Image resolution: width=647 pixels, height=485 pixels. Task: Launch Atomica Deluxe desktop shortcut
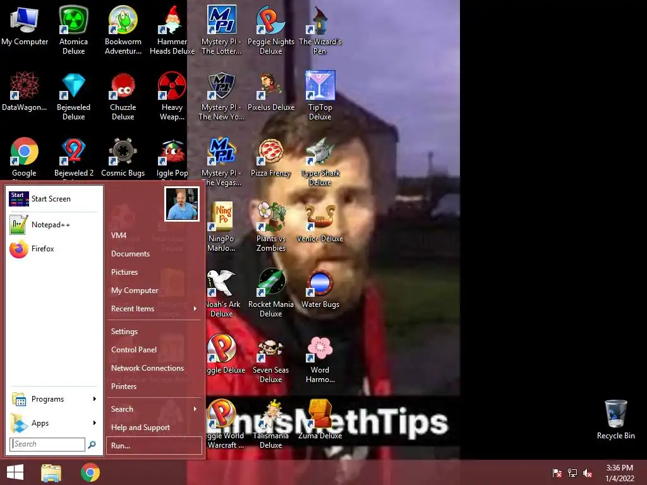(x=73, y=30)
